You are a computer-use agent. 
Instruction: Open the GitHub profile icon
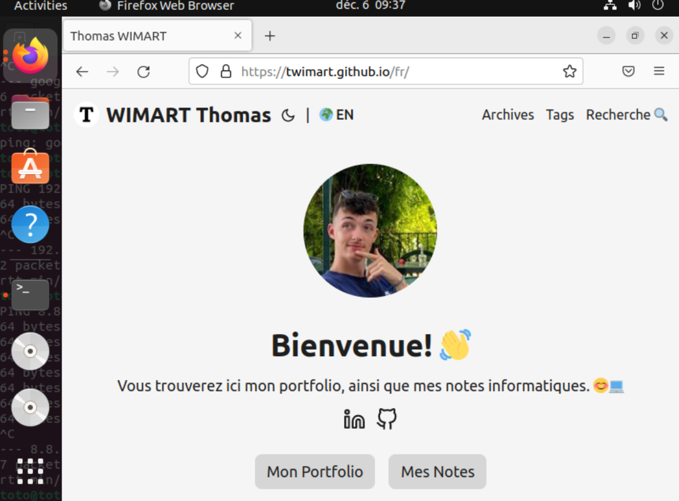point(386,419)
